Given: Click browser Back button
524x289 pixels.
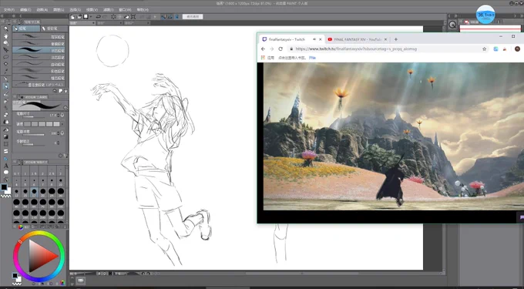Looking at the screenshot, I should coord(264,49).
